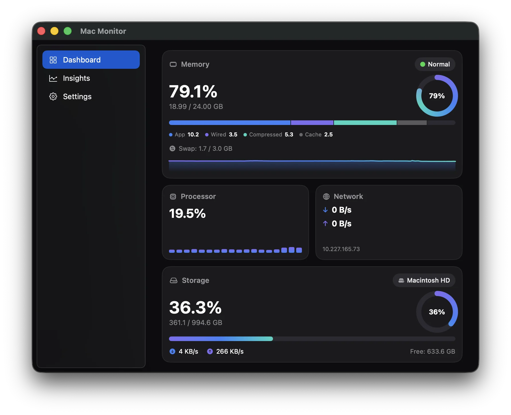Click the memory history line graph
The width and height of the screenshot is (511, 415).
pyautogui.click(x=312, y=165)
